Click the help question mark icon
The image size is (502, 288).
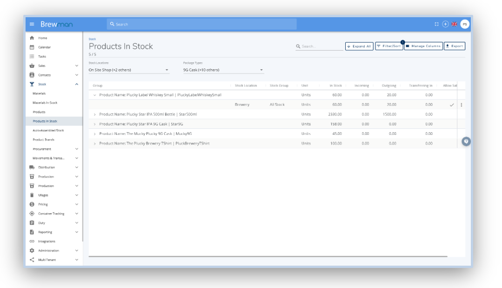click(x=466, y=141)
